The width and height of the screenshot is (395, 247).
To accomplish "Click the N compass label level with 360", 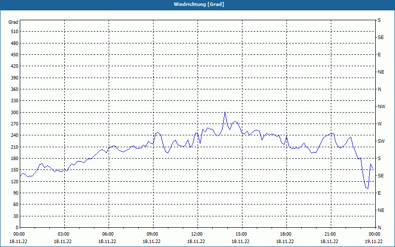I will coord(379,89).
